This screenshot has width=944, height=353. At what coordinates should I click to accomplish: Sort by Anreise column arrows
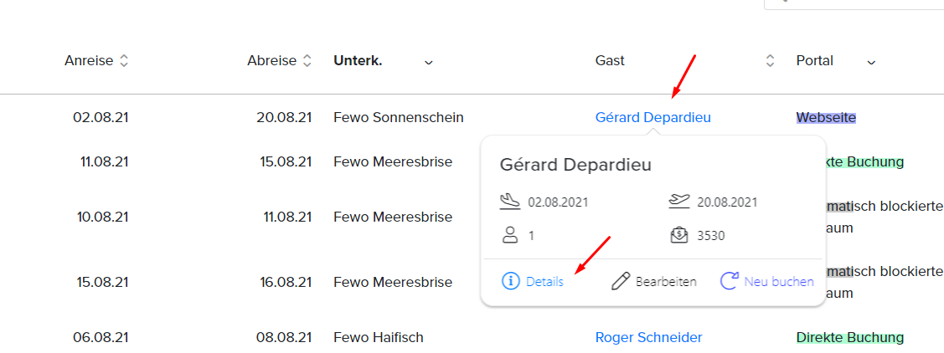point(123,61)
